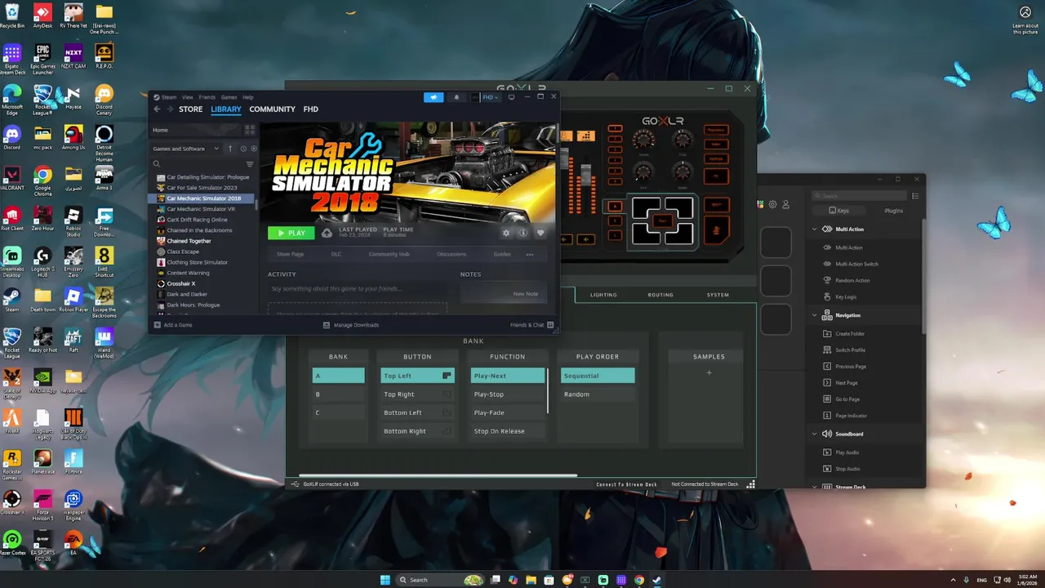1045x588 pixels.
Task: Click the green Play button in Steam
Action: [x=291, y=233]
